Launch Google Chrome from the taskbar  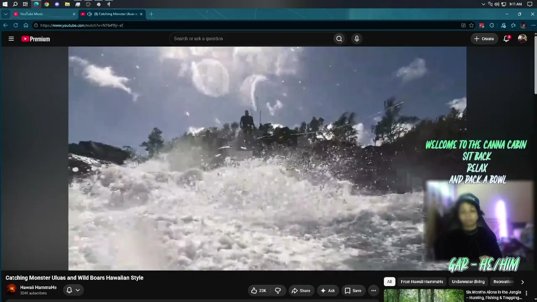point(47,4)
